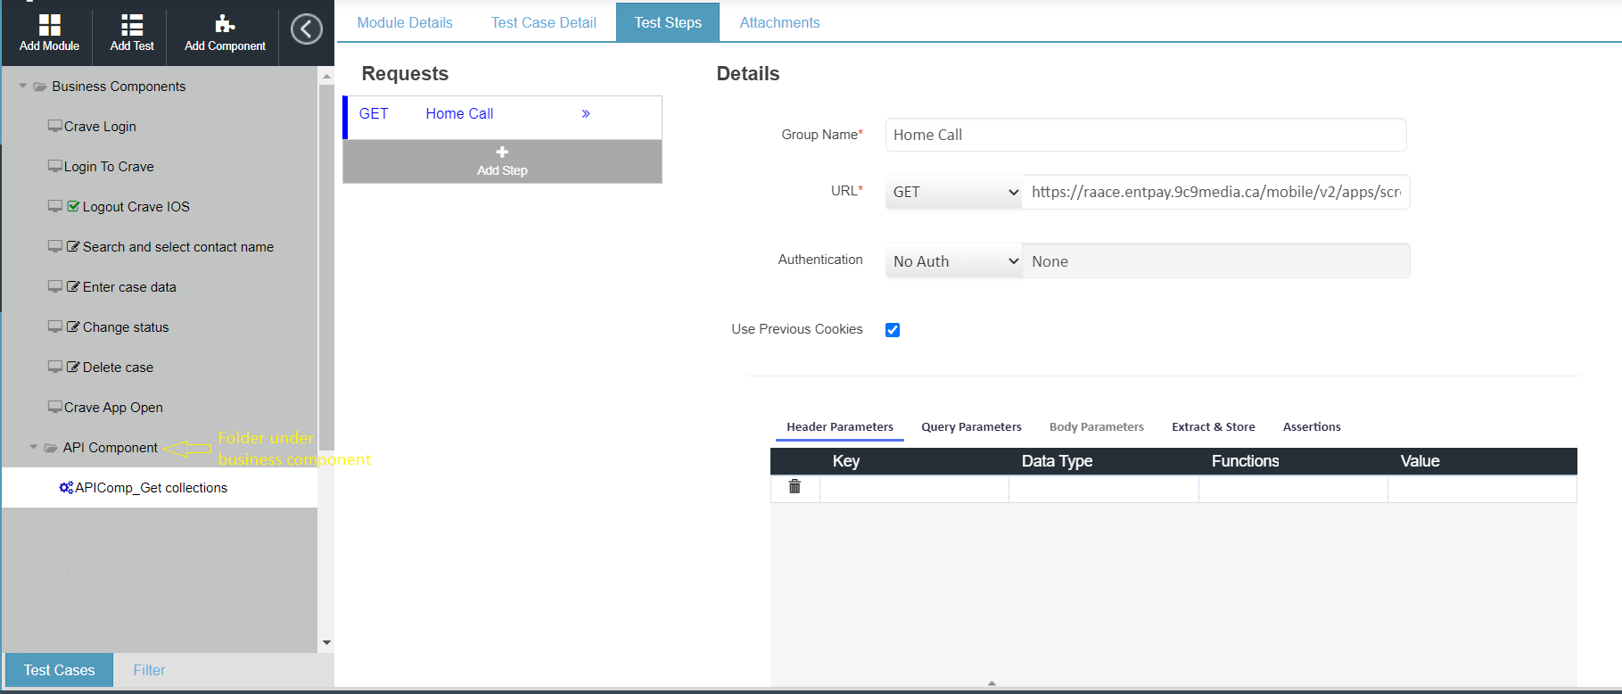Click the Add Test list icon

click(132, 24)
